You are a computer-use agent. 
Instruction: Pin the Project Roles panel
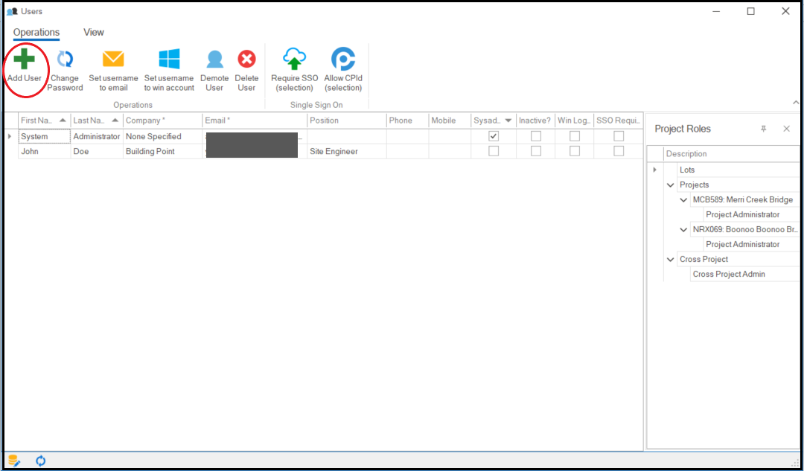pos(763,129)
